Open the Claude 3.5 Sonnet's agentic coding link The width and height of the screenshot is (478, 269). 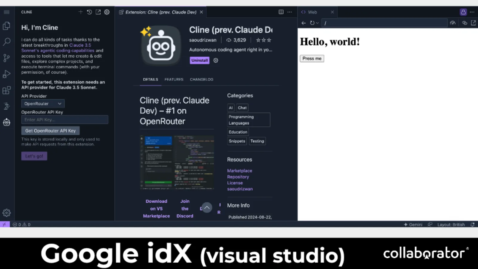tap(57, 48)
